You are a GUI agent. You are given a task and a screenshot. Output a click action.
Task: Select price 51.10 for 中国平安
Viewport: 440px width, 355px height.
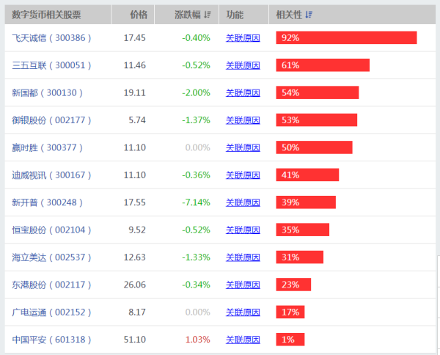(x=135, y=340)
